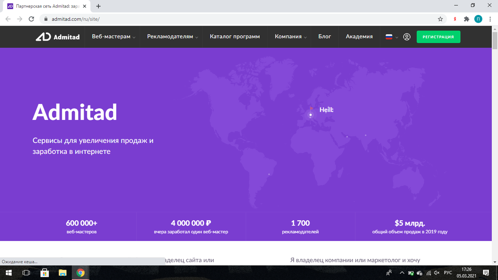
Task: Open Каталог программ
Action: 235,37
